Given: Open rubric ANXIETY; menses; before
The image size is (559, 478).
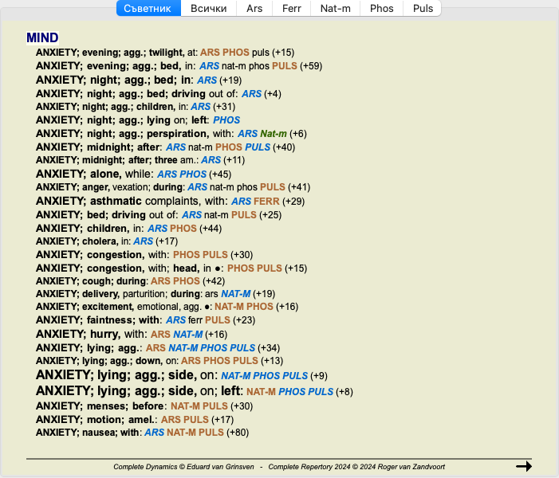Looking at the screenshot, I should pyautogui.click(x=100, y=406).
